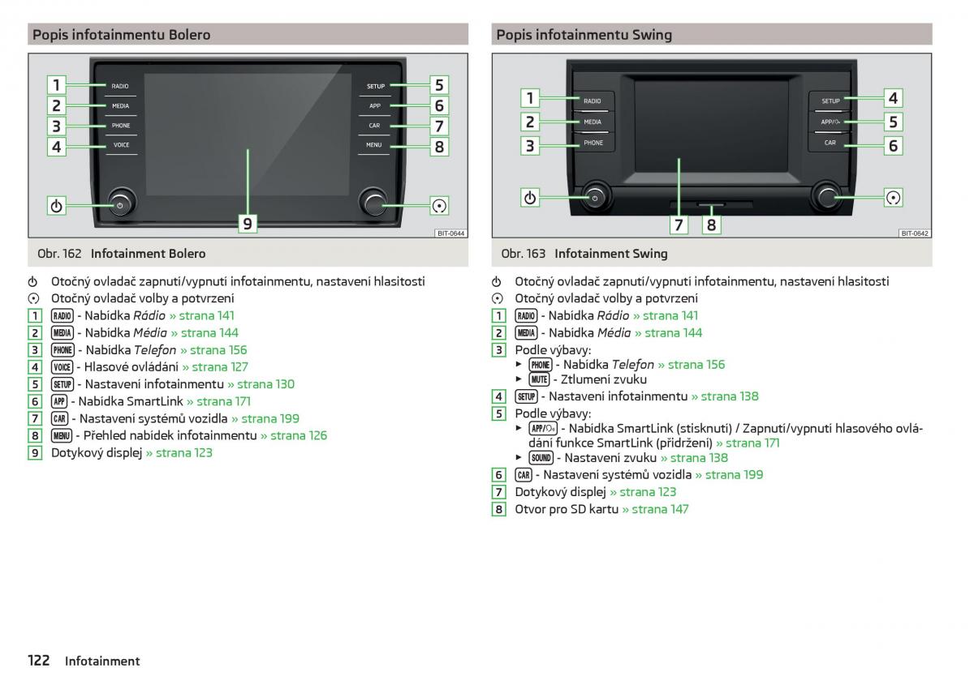Click the power symbol in the Bolero legend list
This screenshot has height=685, width=974.
(33, 281)
